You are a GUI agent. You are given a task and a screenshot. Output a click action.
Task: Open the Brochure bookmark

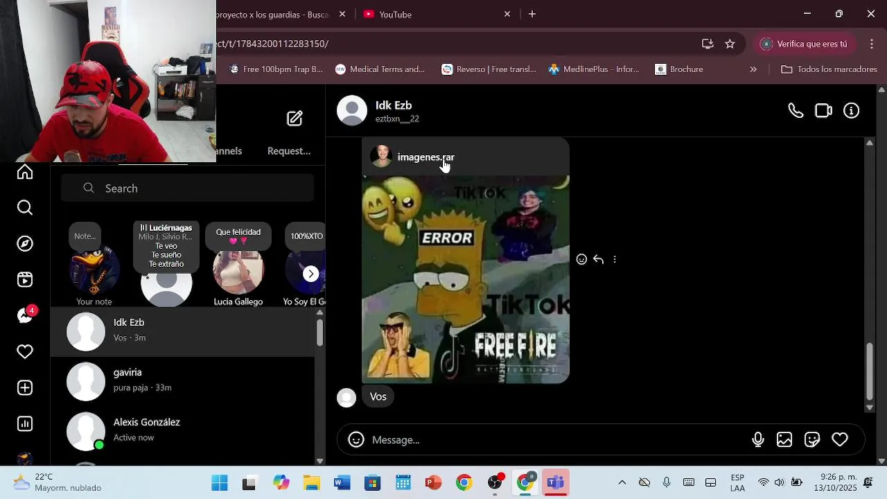click(679, 69)
